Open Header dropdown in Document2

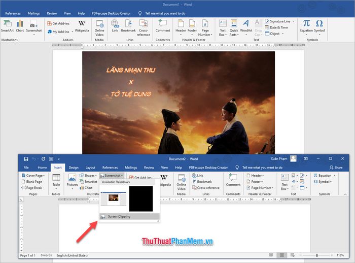255,176
